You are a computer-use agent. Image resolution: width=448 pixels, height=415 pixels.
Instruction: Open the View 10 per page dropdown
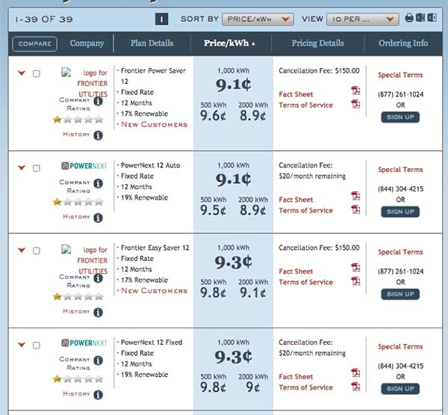coord(363,19)
